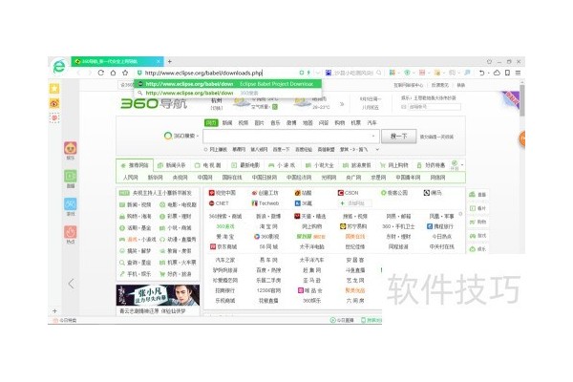Image resolution: width=573 pixels, height=382 pixels.
Task: Open the 唯品会 link
Action: click(310, 290)
